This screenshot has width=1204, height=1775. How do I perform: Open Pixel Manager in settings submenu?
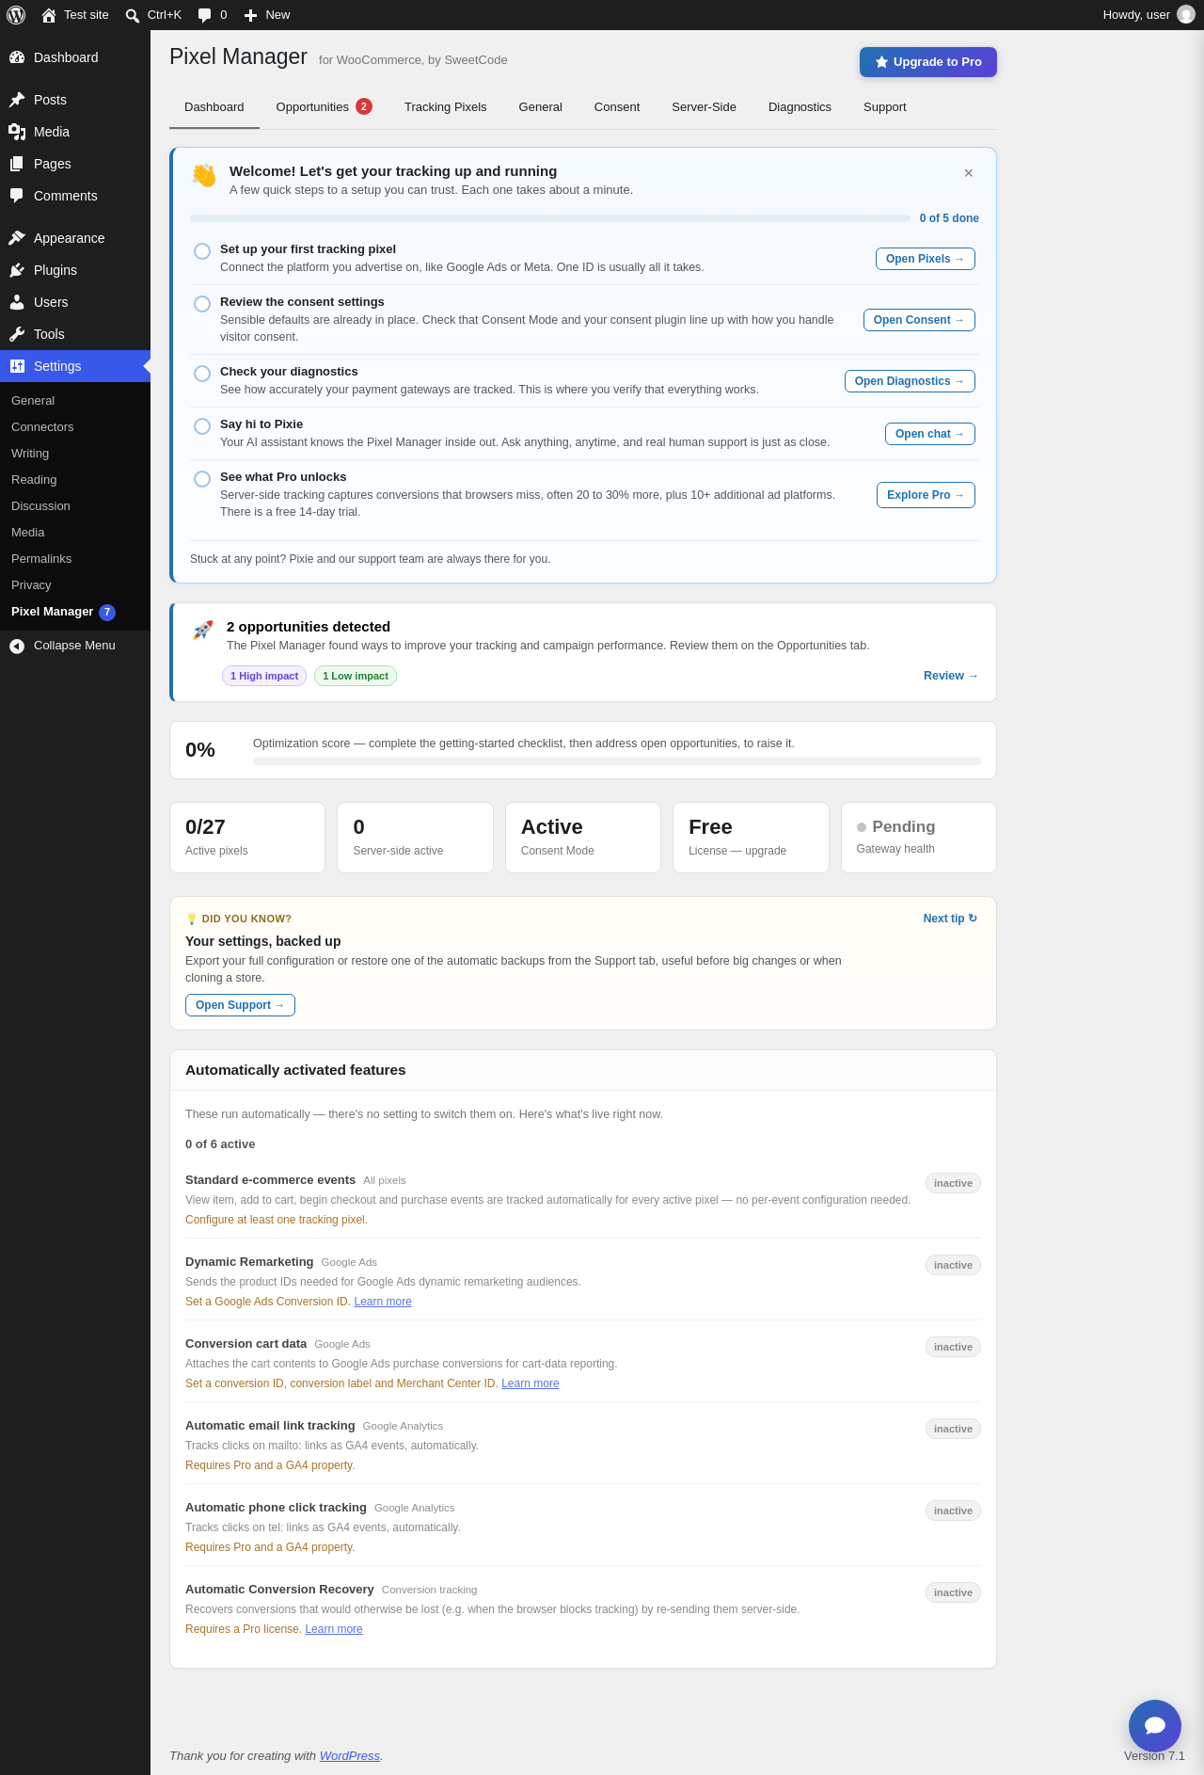point(62,612)
